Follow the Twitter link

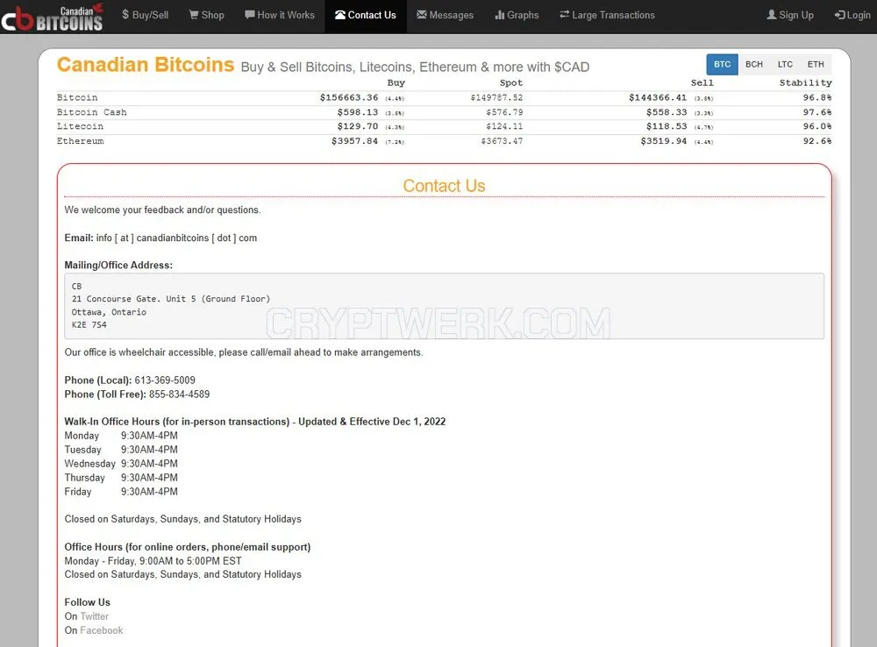[95, 616]
